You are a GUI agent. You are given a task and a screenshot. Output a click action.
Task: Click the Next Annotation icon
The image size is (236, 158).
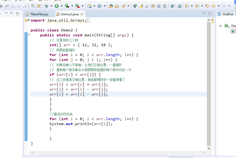[186, 6]
